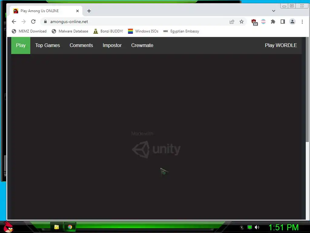The width and height of the screenshot is (310, 233).
Task: Maximize the Chrome window
Action: (x=292, y=6)
